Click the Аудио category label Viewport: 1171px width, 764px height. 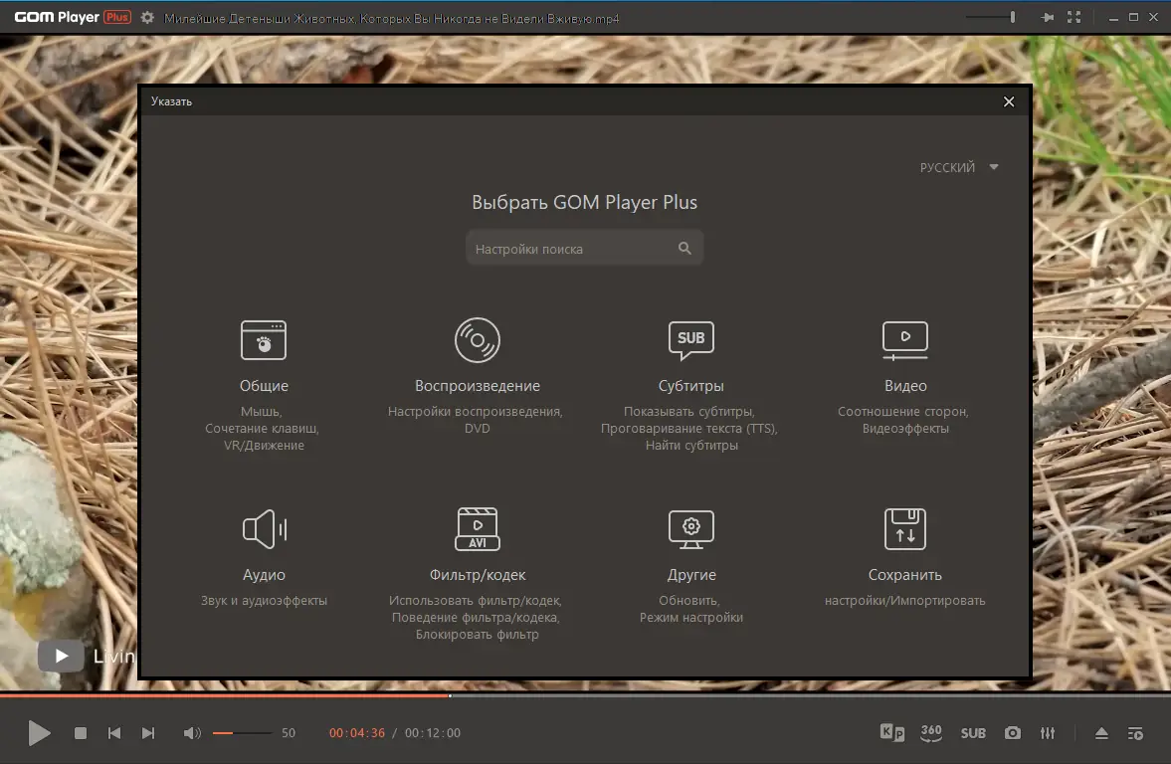point(264,574)
